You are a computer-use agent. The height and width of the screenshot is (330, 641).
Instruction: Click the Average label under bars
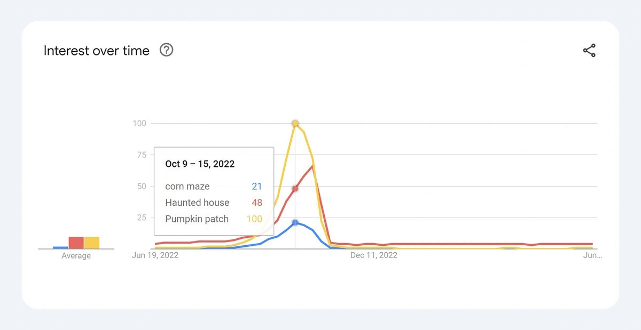click(x=76, y=256)
